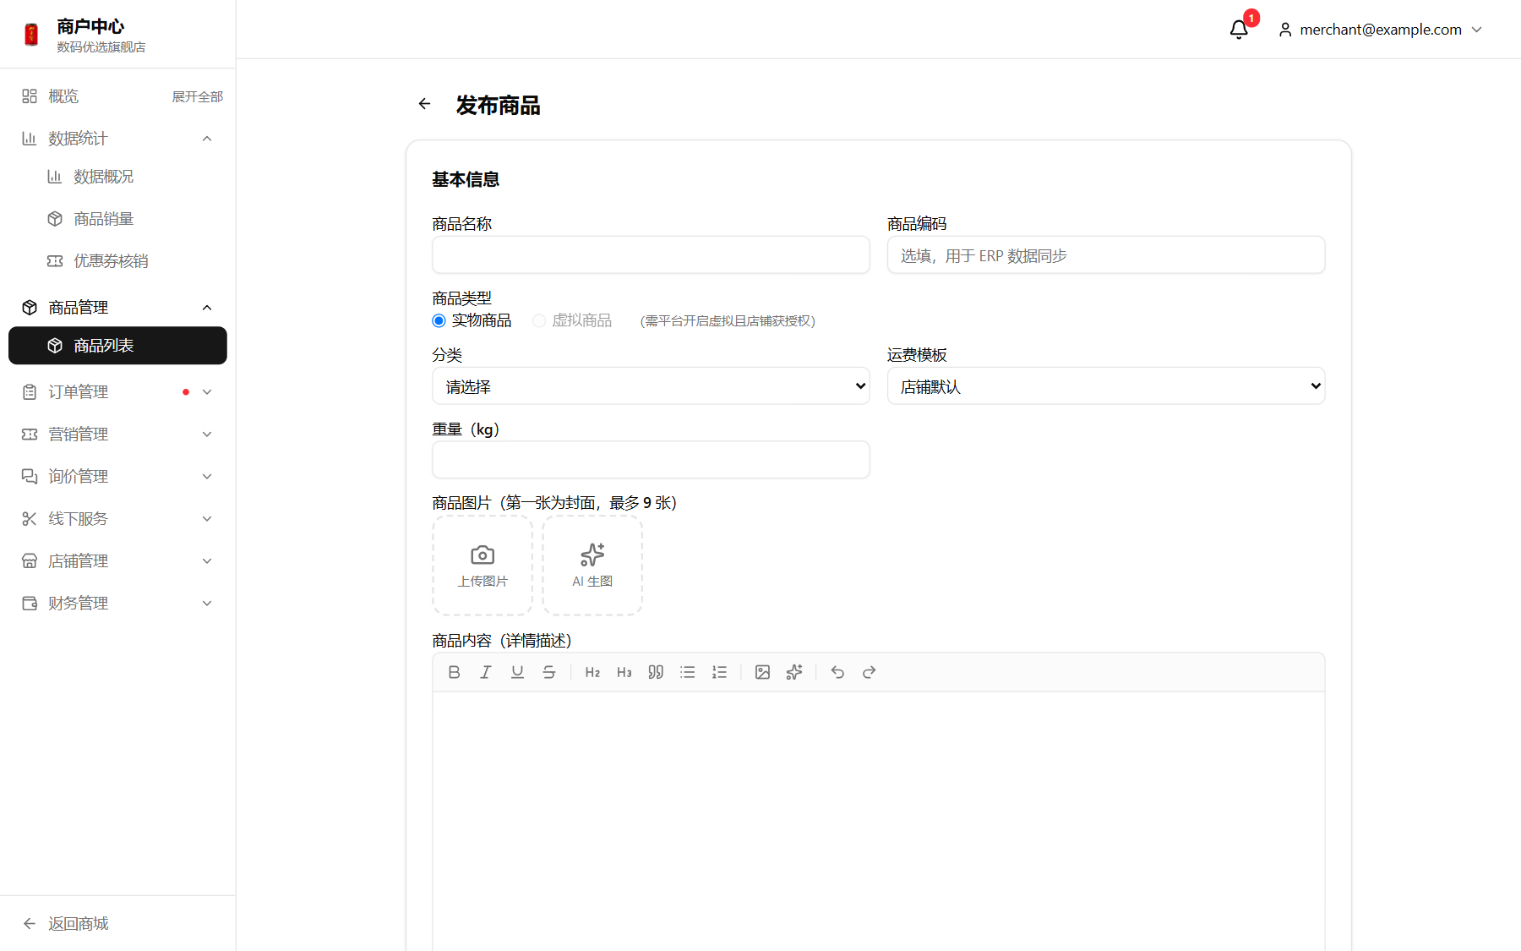The height and width of the screenshot is (951, 1521).
Task: Expand the 订单管理 sidebar section
Action: coord(117,392)
